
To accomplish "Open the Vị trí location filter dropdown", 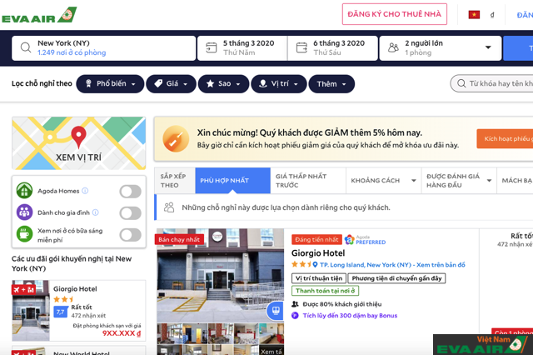I will tap(279, 83).
